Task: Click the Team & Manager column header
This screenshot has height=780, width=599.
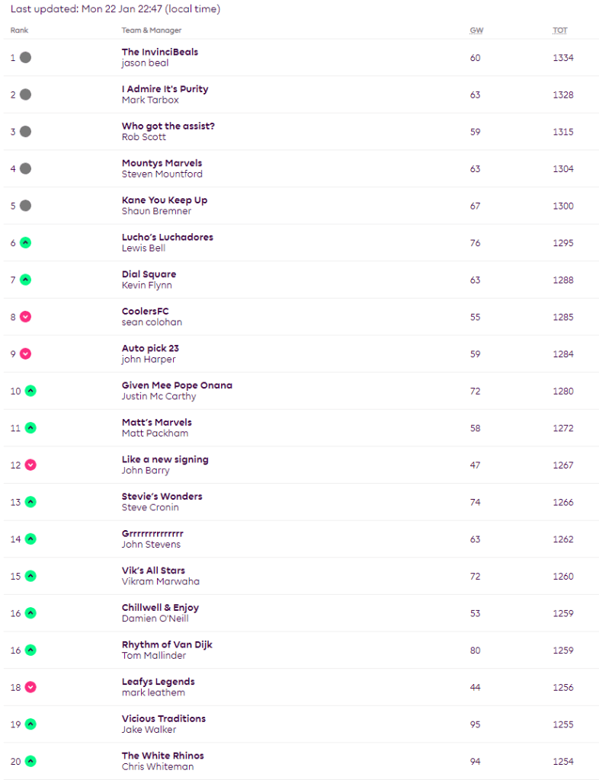Action: [x=152, y=30]
